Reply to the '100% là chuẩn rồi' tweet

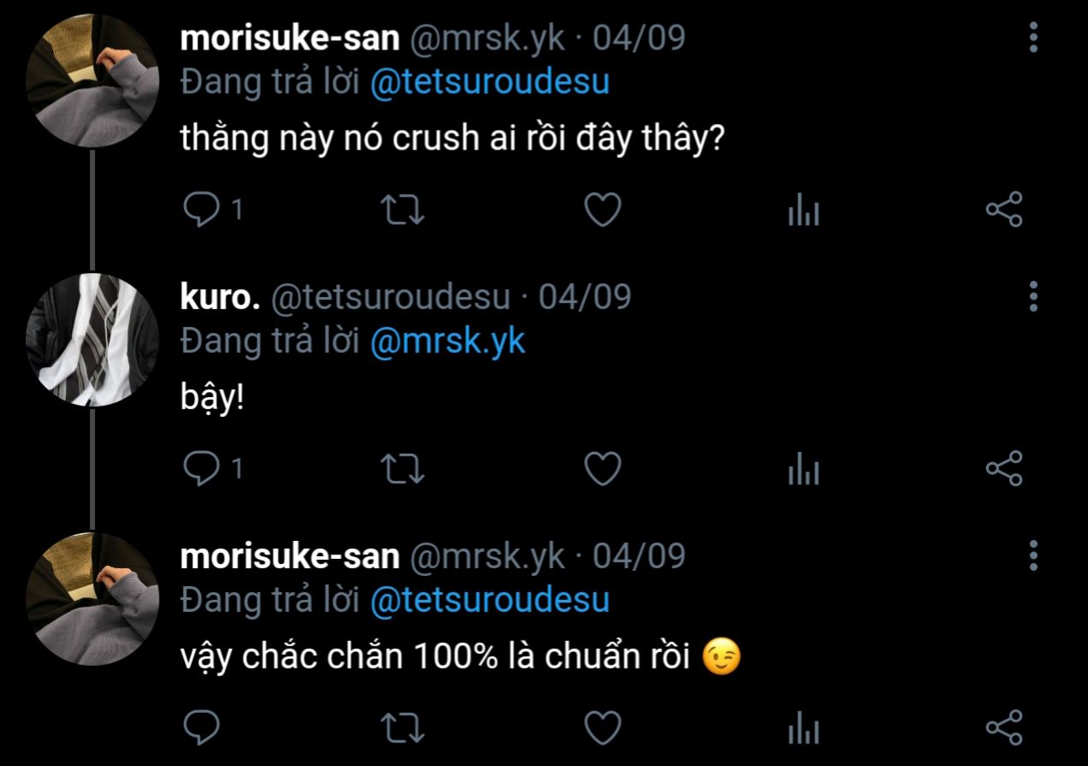(202, 727)
